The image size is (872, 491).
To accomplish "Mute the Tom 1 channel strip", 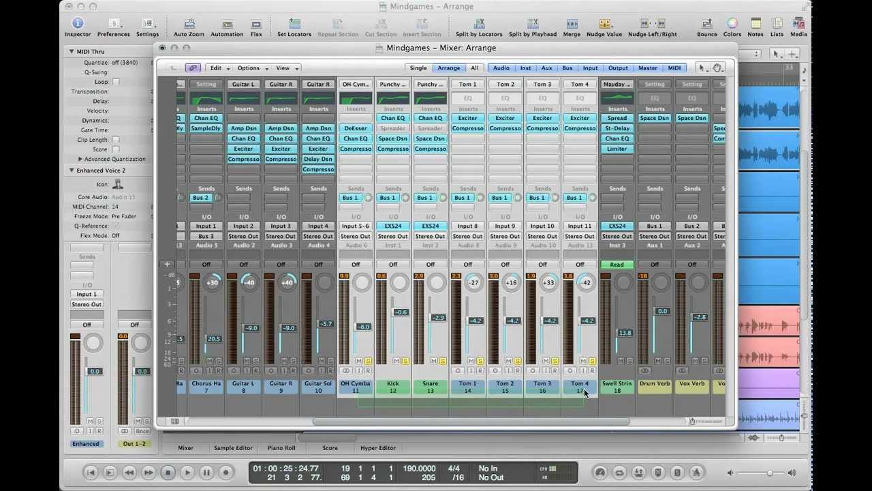I will pyautogui.click(x=471, y=361).
